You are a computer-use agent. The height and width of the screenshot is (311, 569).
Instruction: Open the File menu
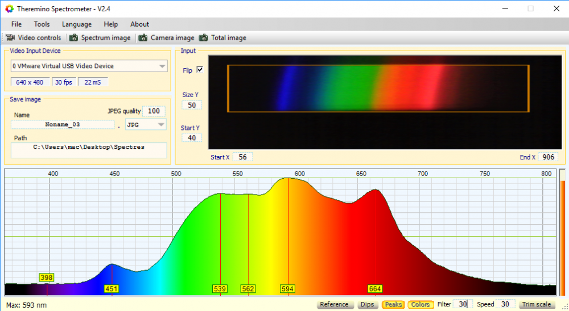(17, 24)
